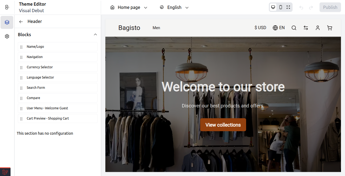Click the View collections button

coord(223,125)
